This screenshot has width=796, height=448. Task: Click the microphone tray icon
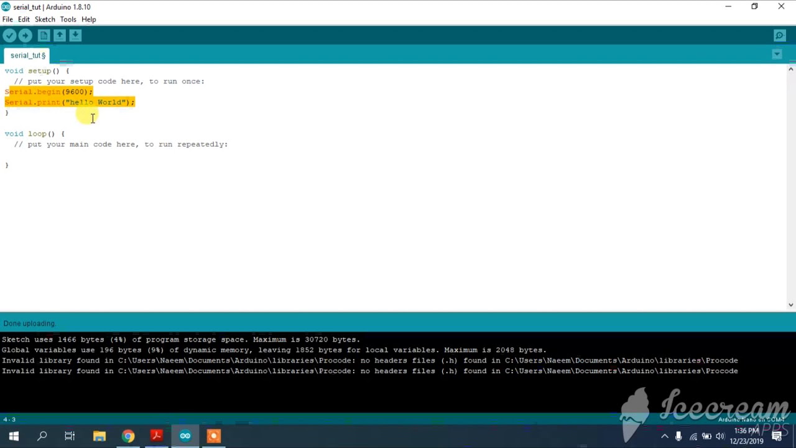(x=678, y=436)
